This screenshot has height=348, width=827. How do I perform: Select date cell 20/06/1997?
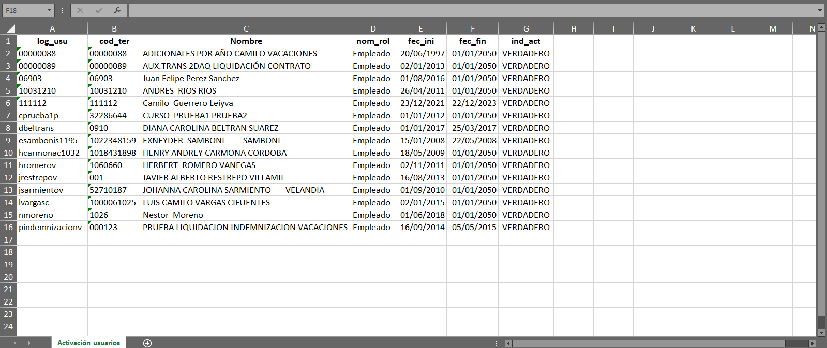pyautogui.click(x=420, y=53)
